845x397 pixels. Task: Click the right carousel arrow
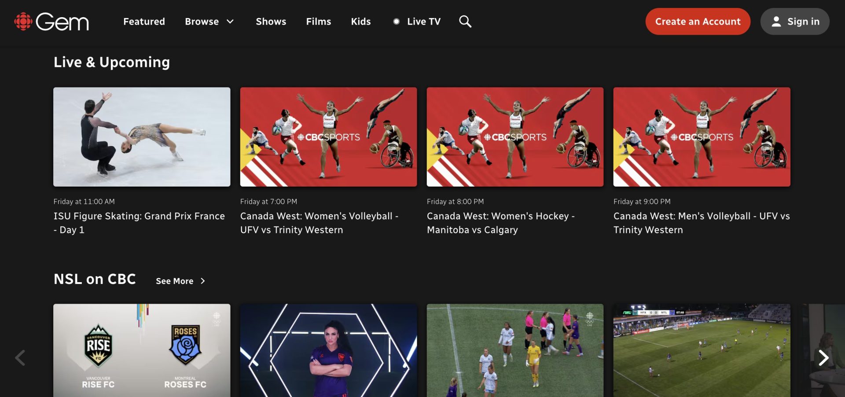point(824,358)
